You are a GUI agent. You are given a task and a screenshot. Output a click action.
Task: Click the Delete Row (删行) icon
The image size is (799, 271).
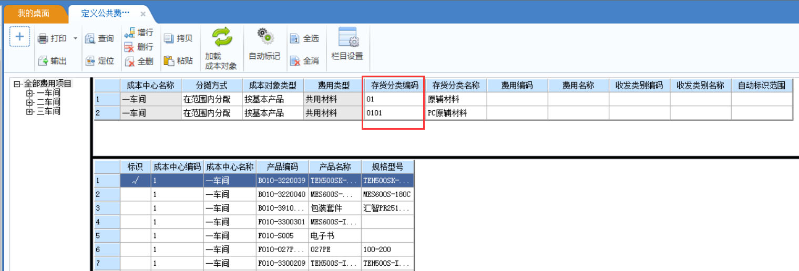[x=130, y=47]
